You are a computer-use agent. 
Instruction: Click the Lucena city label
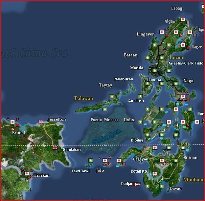coord(154,80)
